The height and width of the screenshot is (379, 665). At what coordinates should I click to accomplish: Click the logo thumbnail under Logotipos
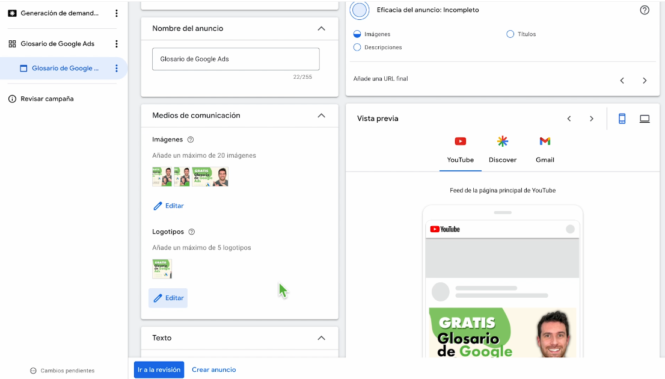click(162, 269)
